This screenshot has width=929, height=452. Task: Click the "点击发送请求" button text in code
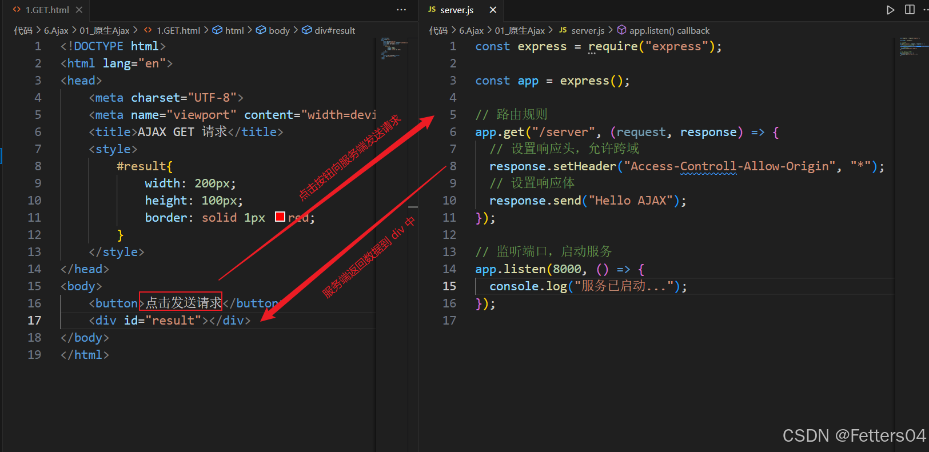184,303
